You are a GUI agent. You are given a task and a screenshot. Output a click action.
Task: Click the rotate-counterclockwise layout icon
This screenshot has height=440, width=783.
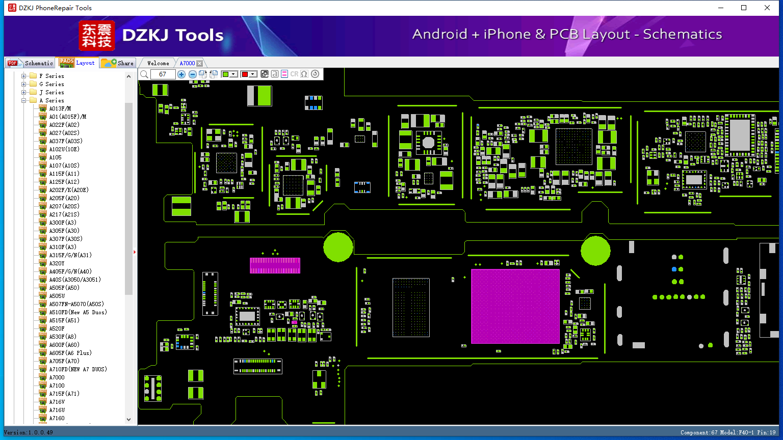[x=214, y=74]
